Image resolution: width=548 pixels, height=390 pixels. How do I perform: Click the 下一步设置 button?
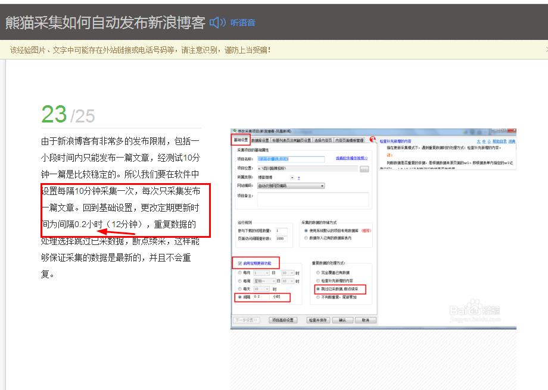coord(247,320)
